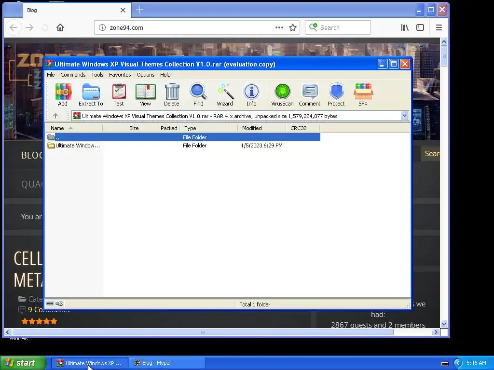The height and width of the screenshot is (370, 494).
Task: Toggle browser sidebar icon
Action: pos(420,27)
